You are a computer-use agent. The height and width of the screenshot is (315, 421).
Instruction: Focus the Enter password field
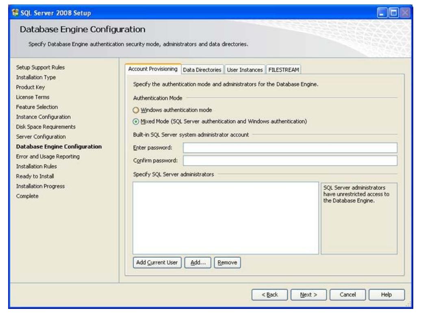290,148
